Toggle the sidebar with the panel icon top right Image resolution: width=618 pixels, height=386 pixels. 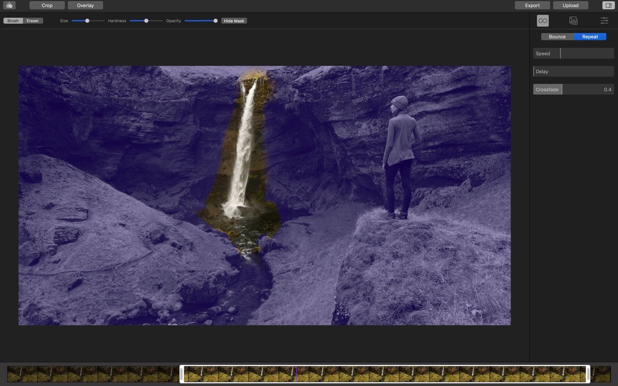point(609,5)
